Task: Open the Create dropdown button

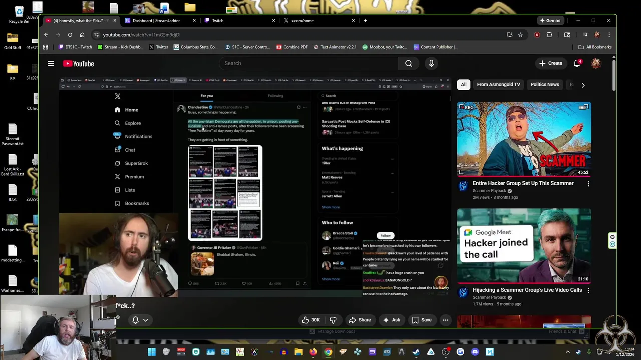Action: (550, 63)
